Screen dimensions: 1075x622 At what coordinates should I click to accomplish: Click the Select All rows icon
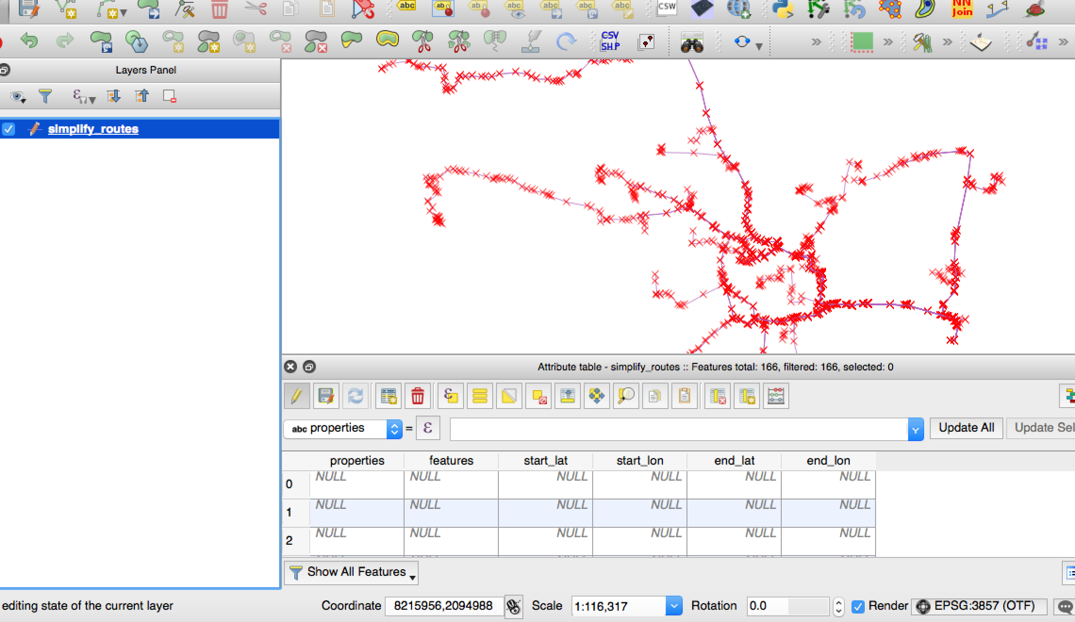480,396
